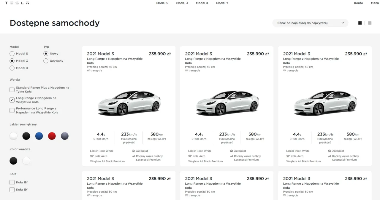
Task: Click the Konto link
Action: point(358,3)
